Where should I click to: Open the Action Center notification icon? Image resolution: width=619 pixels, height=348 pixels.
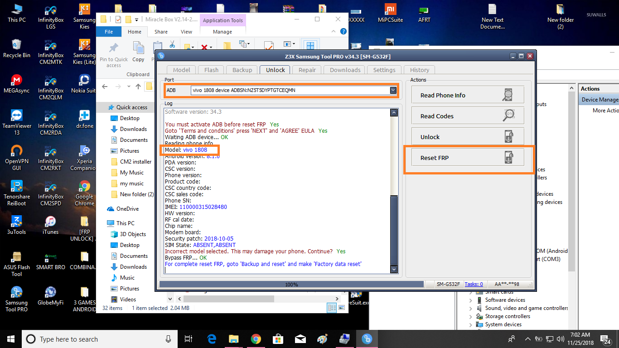[605, 339]
